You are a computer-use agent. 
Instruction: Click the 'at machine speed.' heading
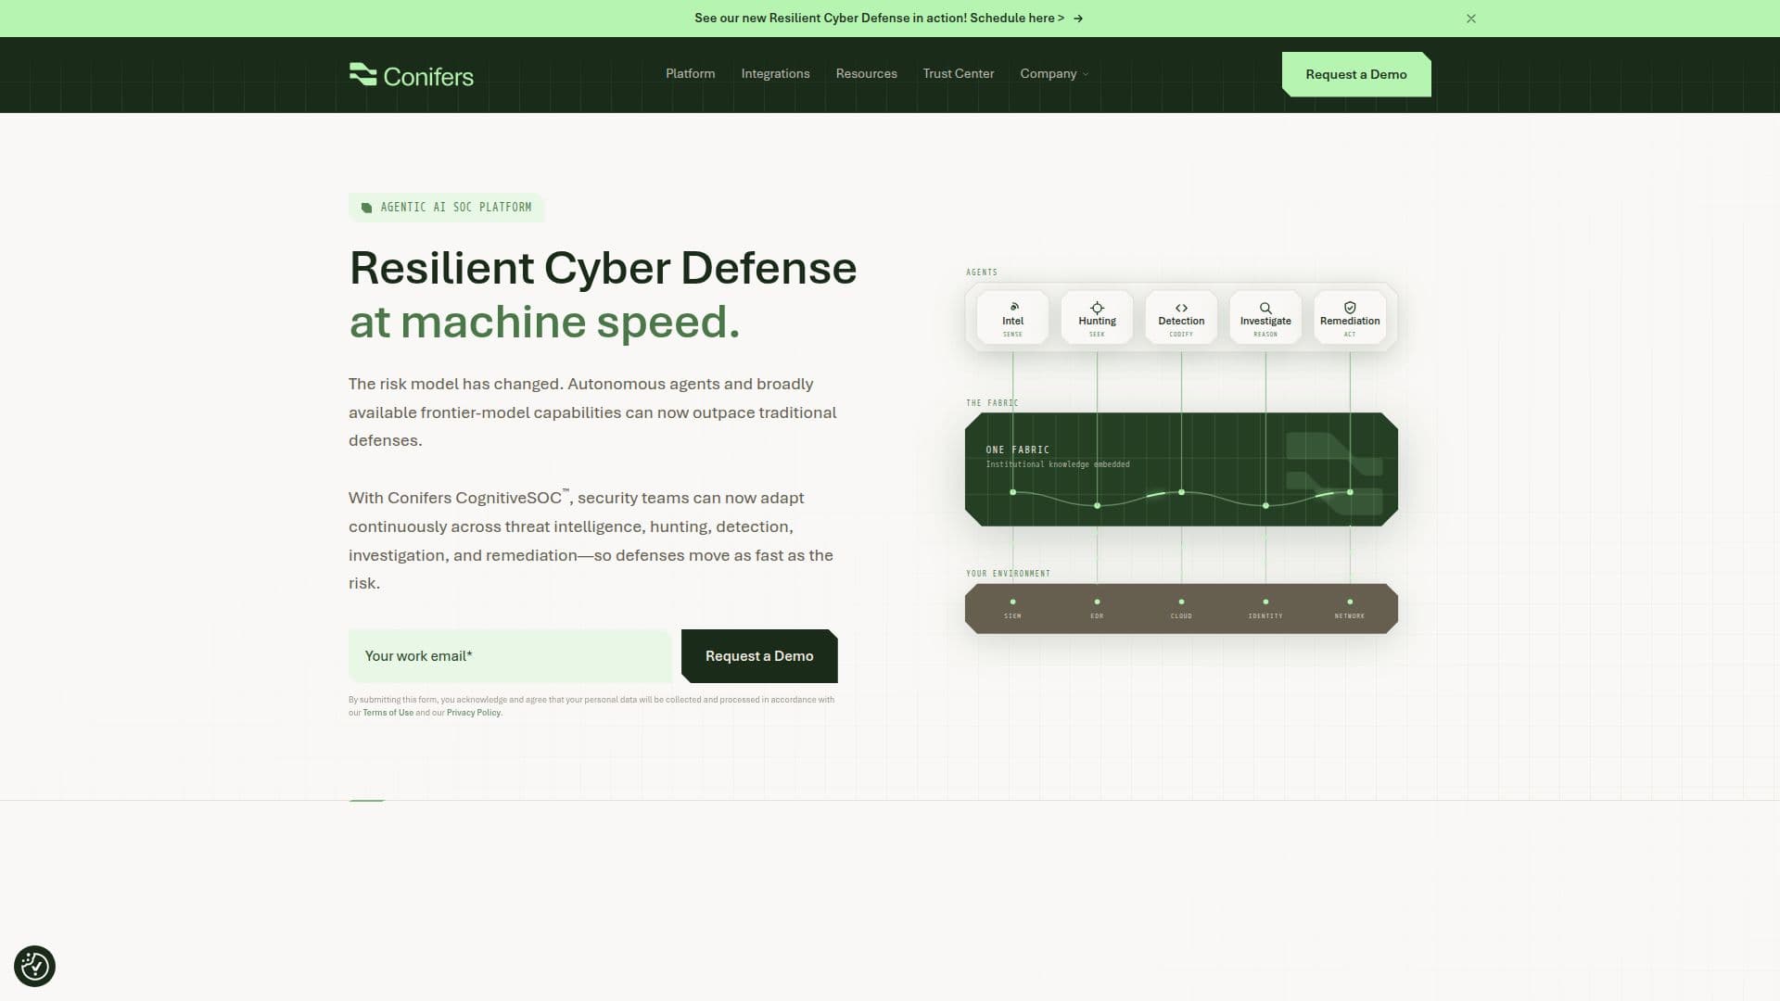click(544, 323)
